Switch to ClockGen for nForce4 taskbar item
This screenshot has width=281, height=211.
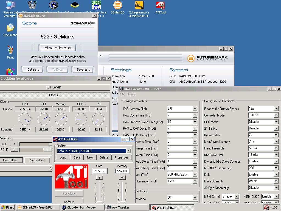[83, 207]
